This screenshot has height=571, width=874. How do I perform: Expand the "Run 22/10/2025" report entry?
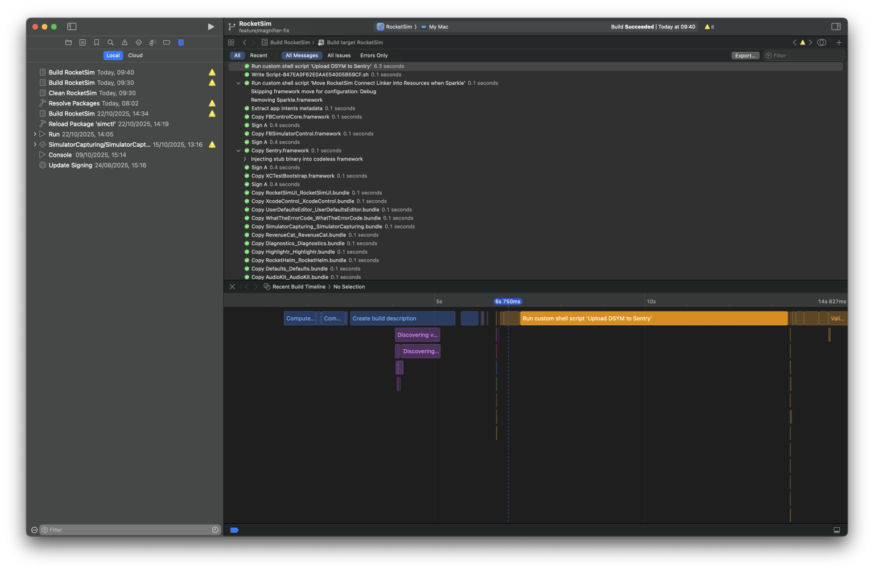coord(35,134)
